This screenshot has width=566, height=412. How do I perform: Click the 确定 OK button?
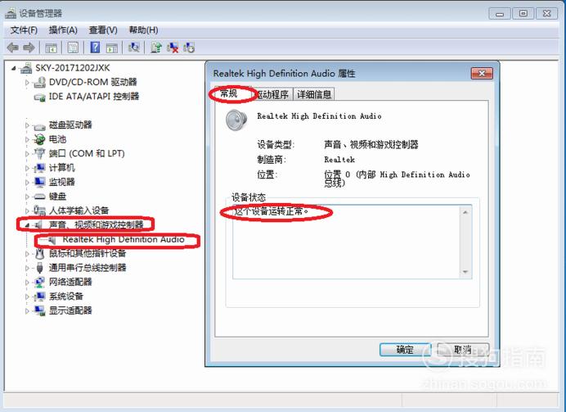coord(405,350)
